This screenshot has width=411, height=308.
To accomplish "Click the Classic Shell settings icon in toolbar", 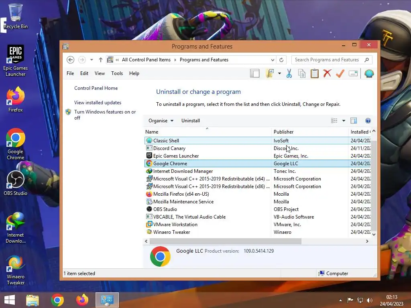I will pos(369,74).
